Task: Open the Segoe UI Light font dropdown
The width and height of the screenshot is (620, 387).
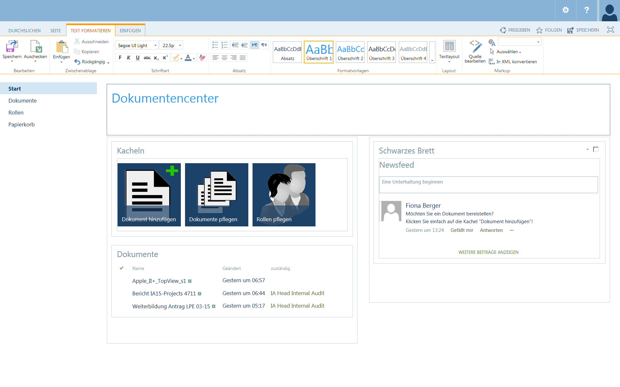Action: click(x=155, y=45)
